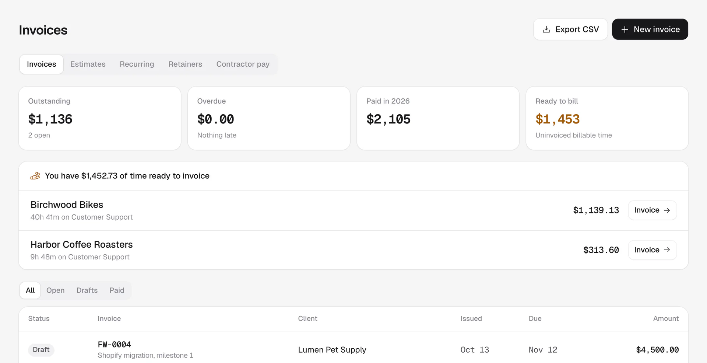Click the Lumen Pet Supply client cell

(332, 350)
